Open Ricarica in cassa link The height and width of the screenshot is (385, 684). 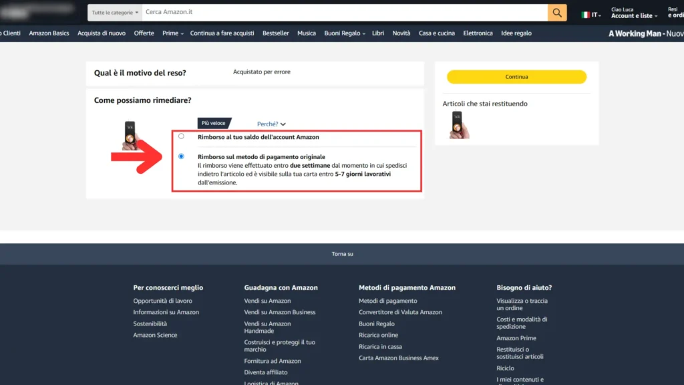tap(380, 347)
